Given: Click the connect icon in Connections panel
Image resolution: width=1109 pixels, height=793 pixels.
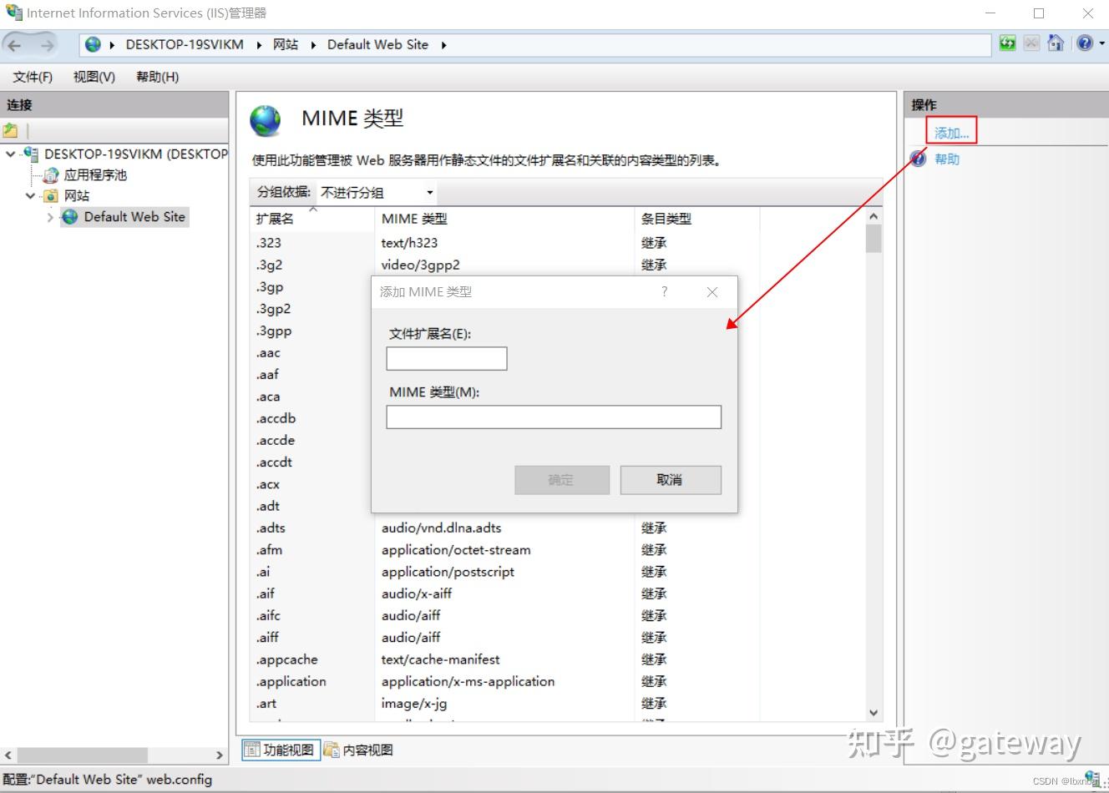Looking at the screenshot, I should tap(10, 130).
